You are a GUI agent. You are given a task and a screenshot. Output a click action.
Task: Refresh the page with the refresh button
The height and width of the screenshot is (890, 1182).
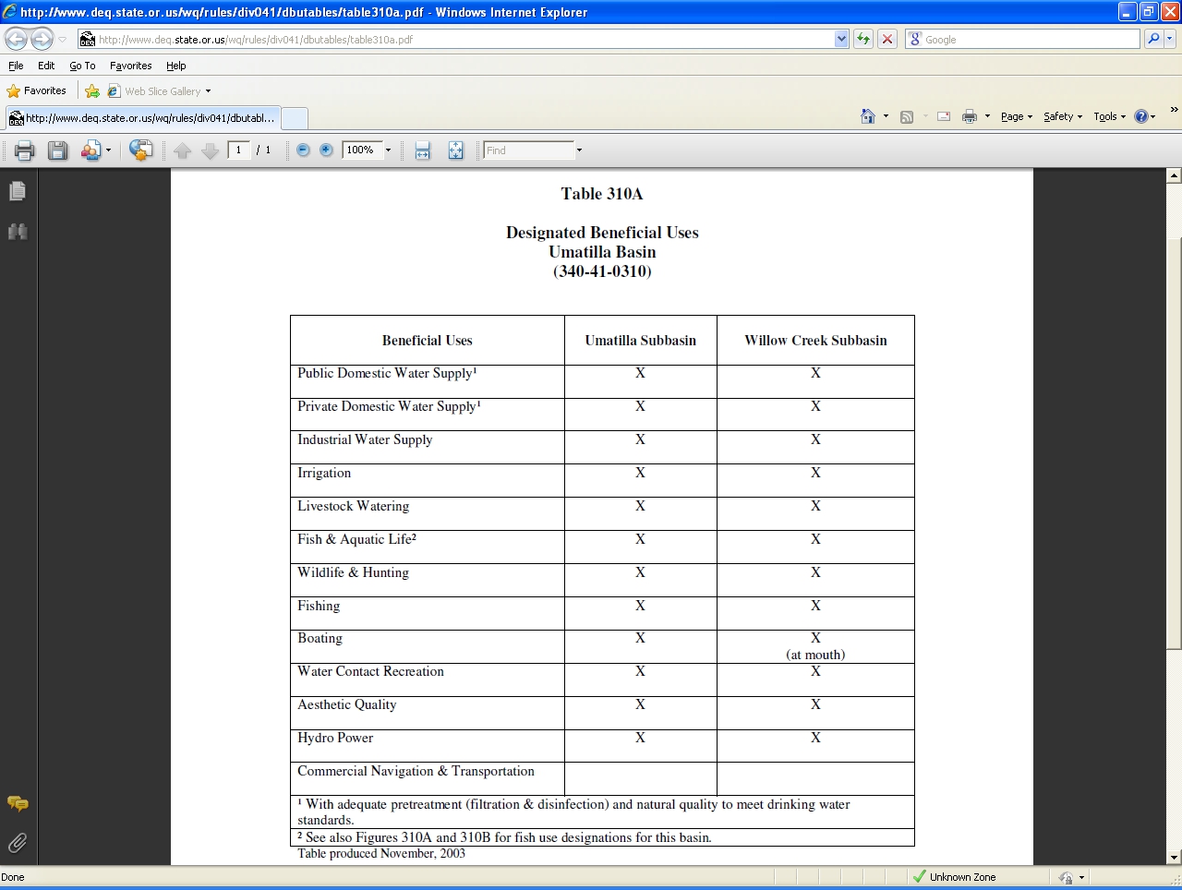point(863,39)
